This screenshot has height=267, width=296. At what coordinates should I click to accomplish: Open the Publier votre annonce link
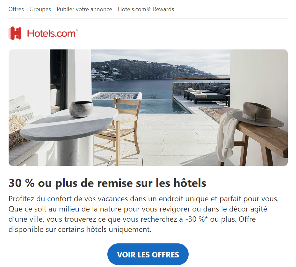[x=84, y=9]
